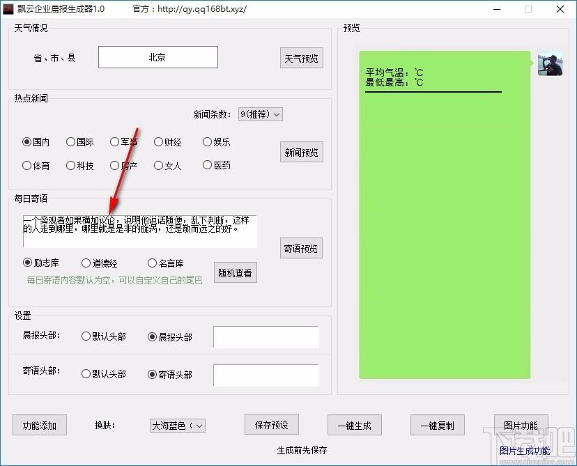577x466 pixels.
Task: Click the 一键复制 button
Action: pos(437,425)
